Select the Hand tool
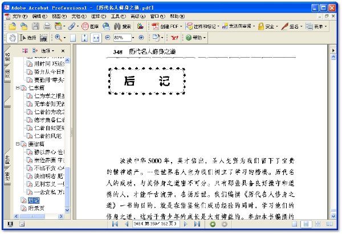Screen dimensions: 342x234 pos(12,38)
